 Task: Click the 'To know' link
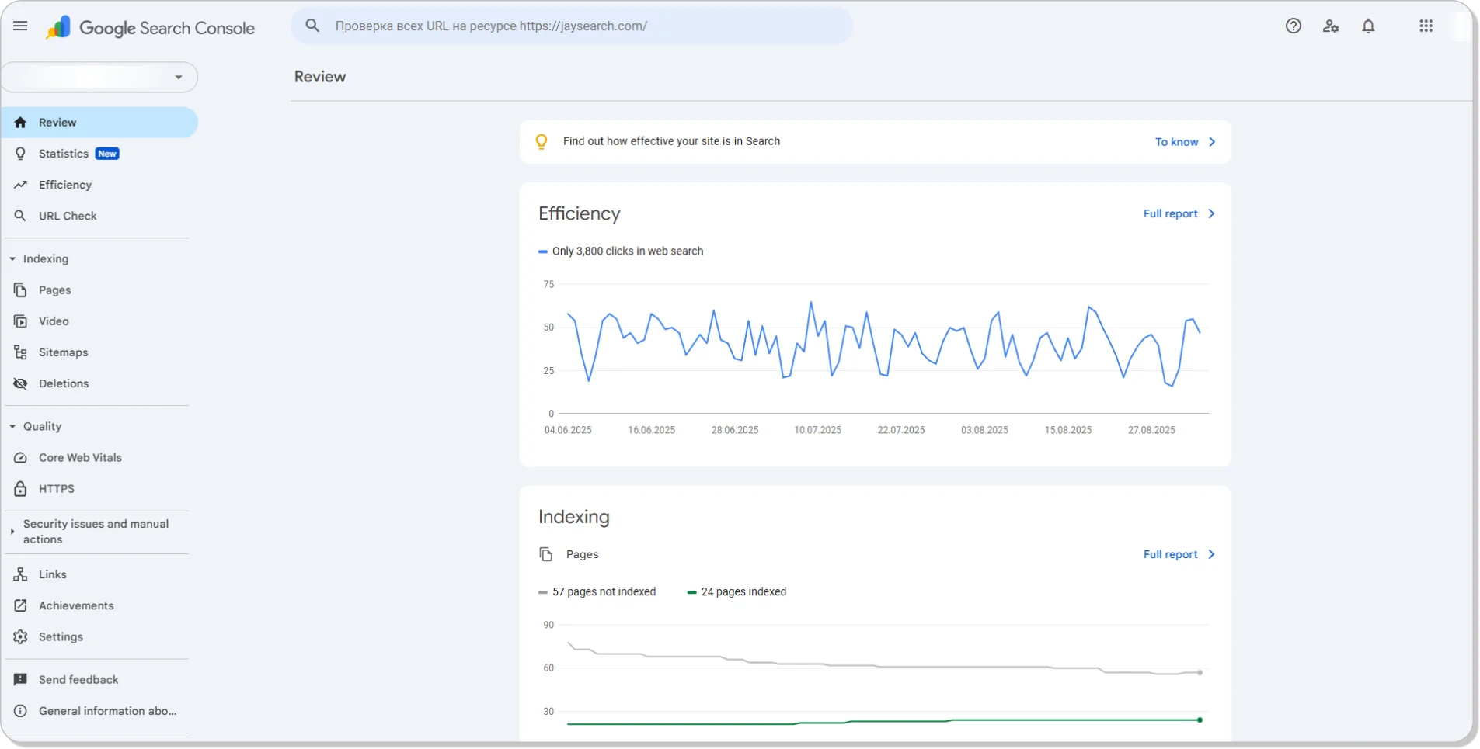(1175, 142)
